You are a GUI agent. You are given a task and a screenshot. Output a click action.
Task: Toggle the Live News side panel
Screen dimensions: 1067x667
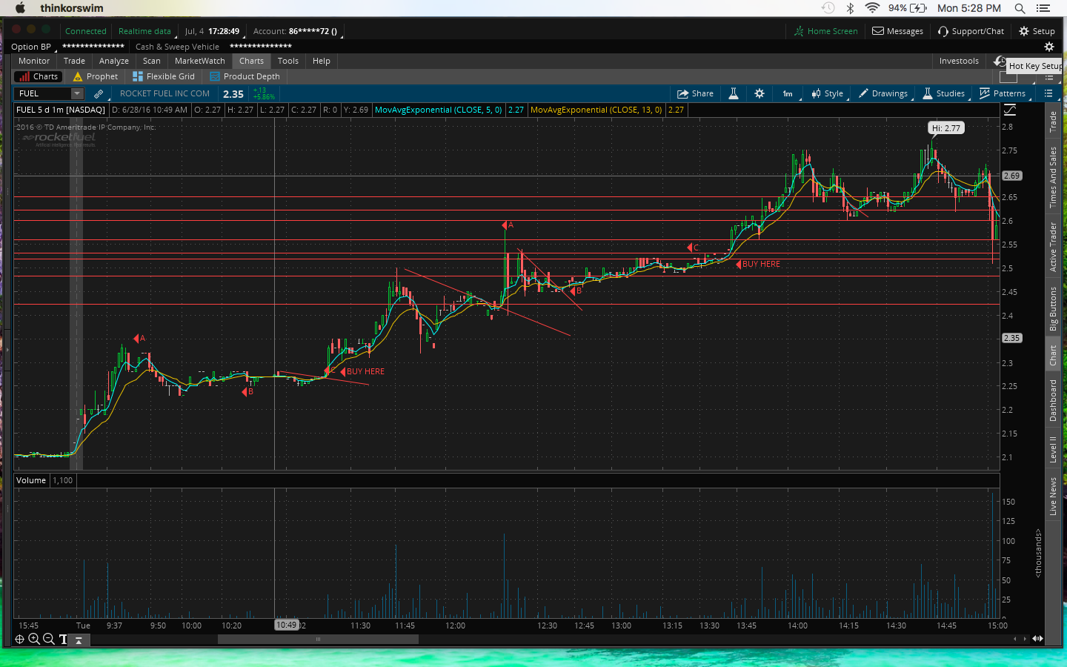(1053, 496)
